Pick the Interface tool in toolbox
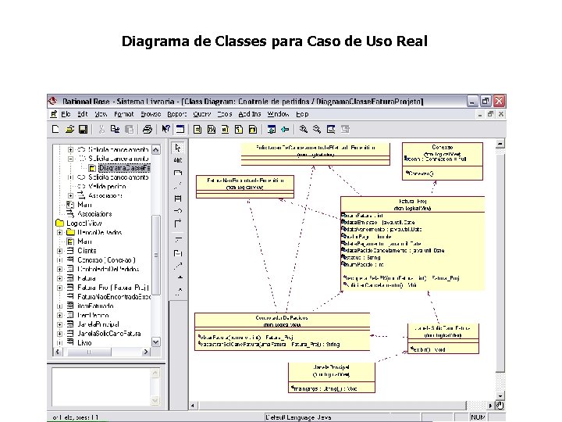562x422 pixels. point(178,211)
